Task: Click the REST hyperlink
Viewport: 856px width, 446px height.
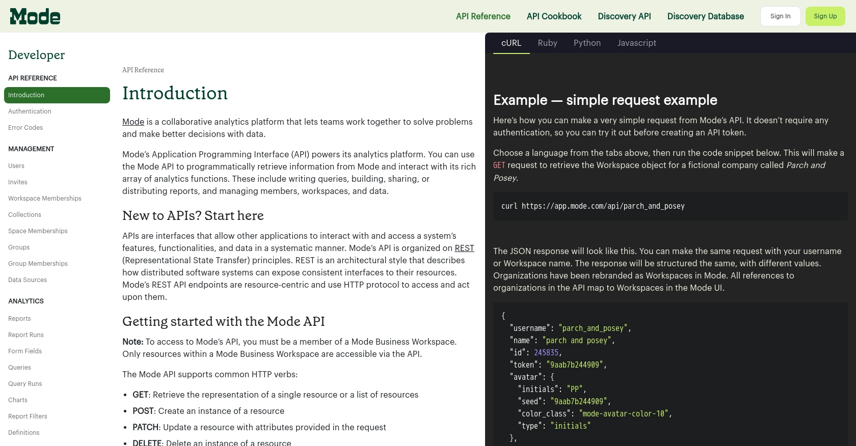Action: point(464,248)
